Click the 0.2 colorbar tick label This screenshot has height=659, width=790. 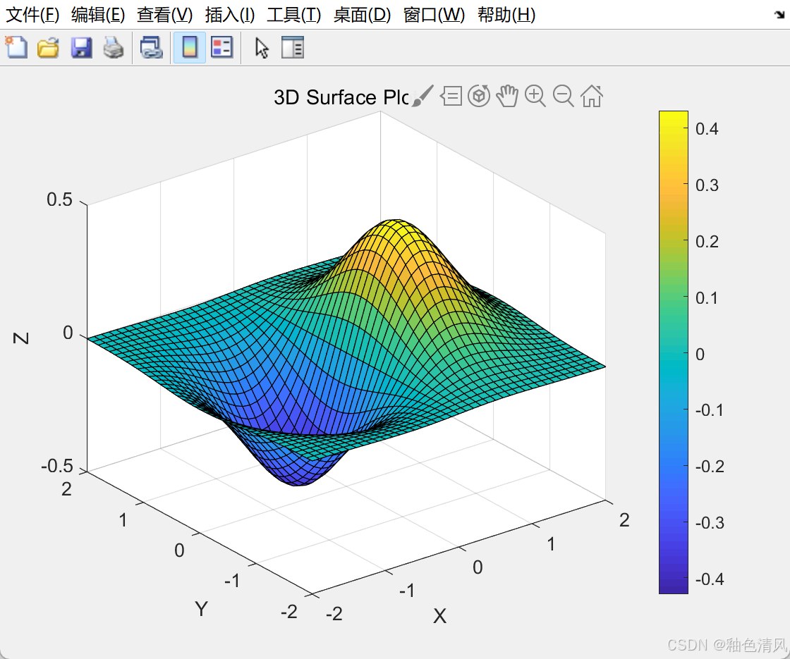(x=707, y=242)
